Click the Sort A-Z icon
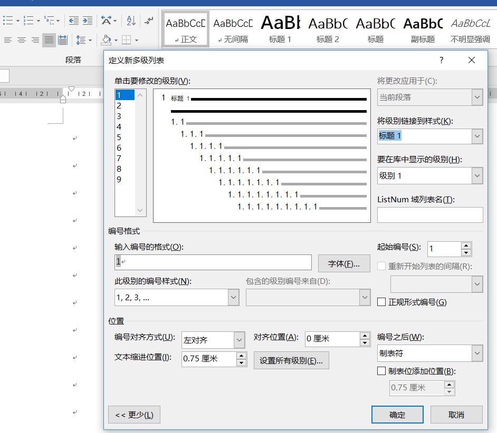 point(131,21)
